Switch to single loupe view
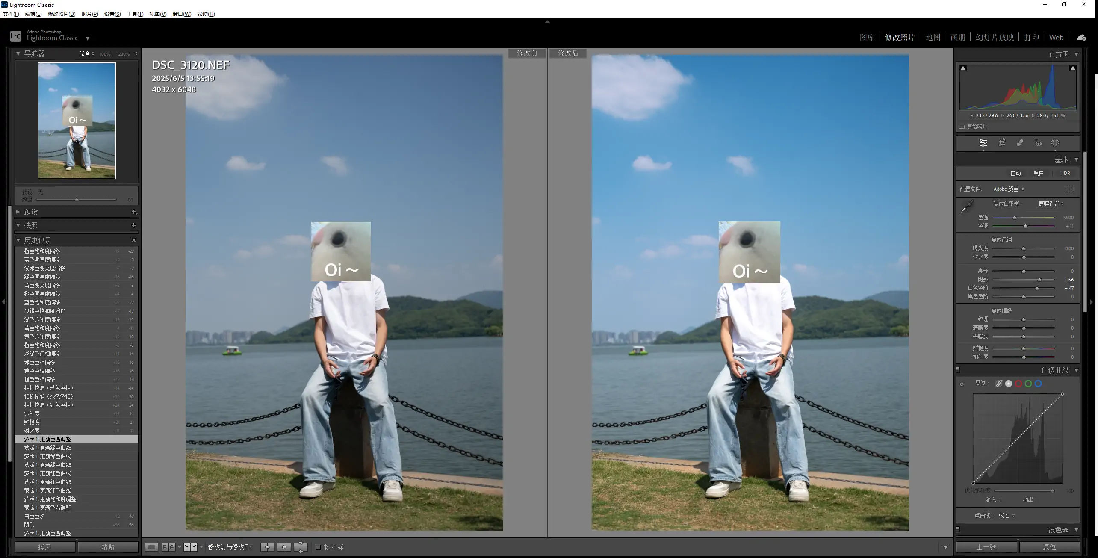Image resolution: width=1098 pixels, height=558 pixels. [x=151, y=547]
